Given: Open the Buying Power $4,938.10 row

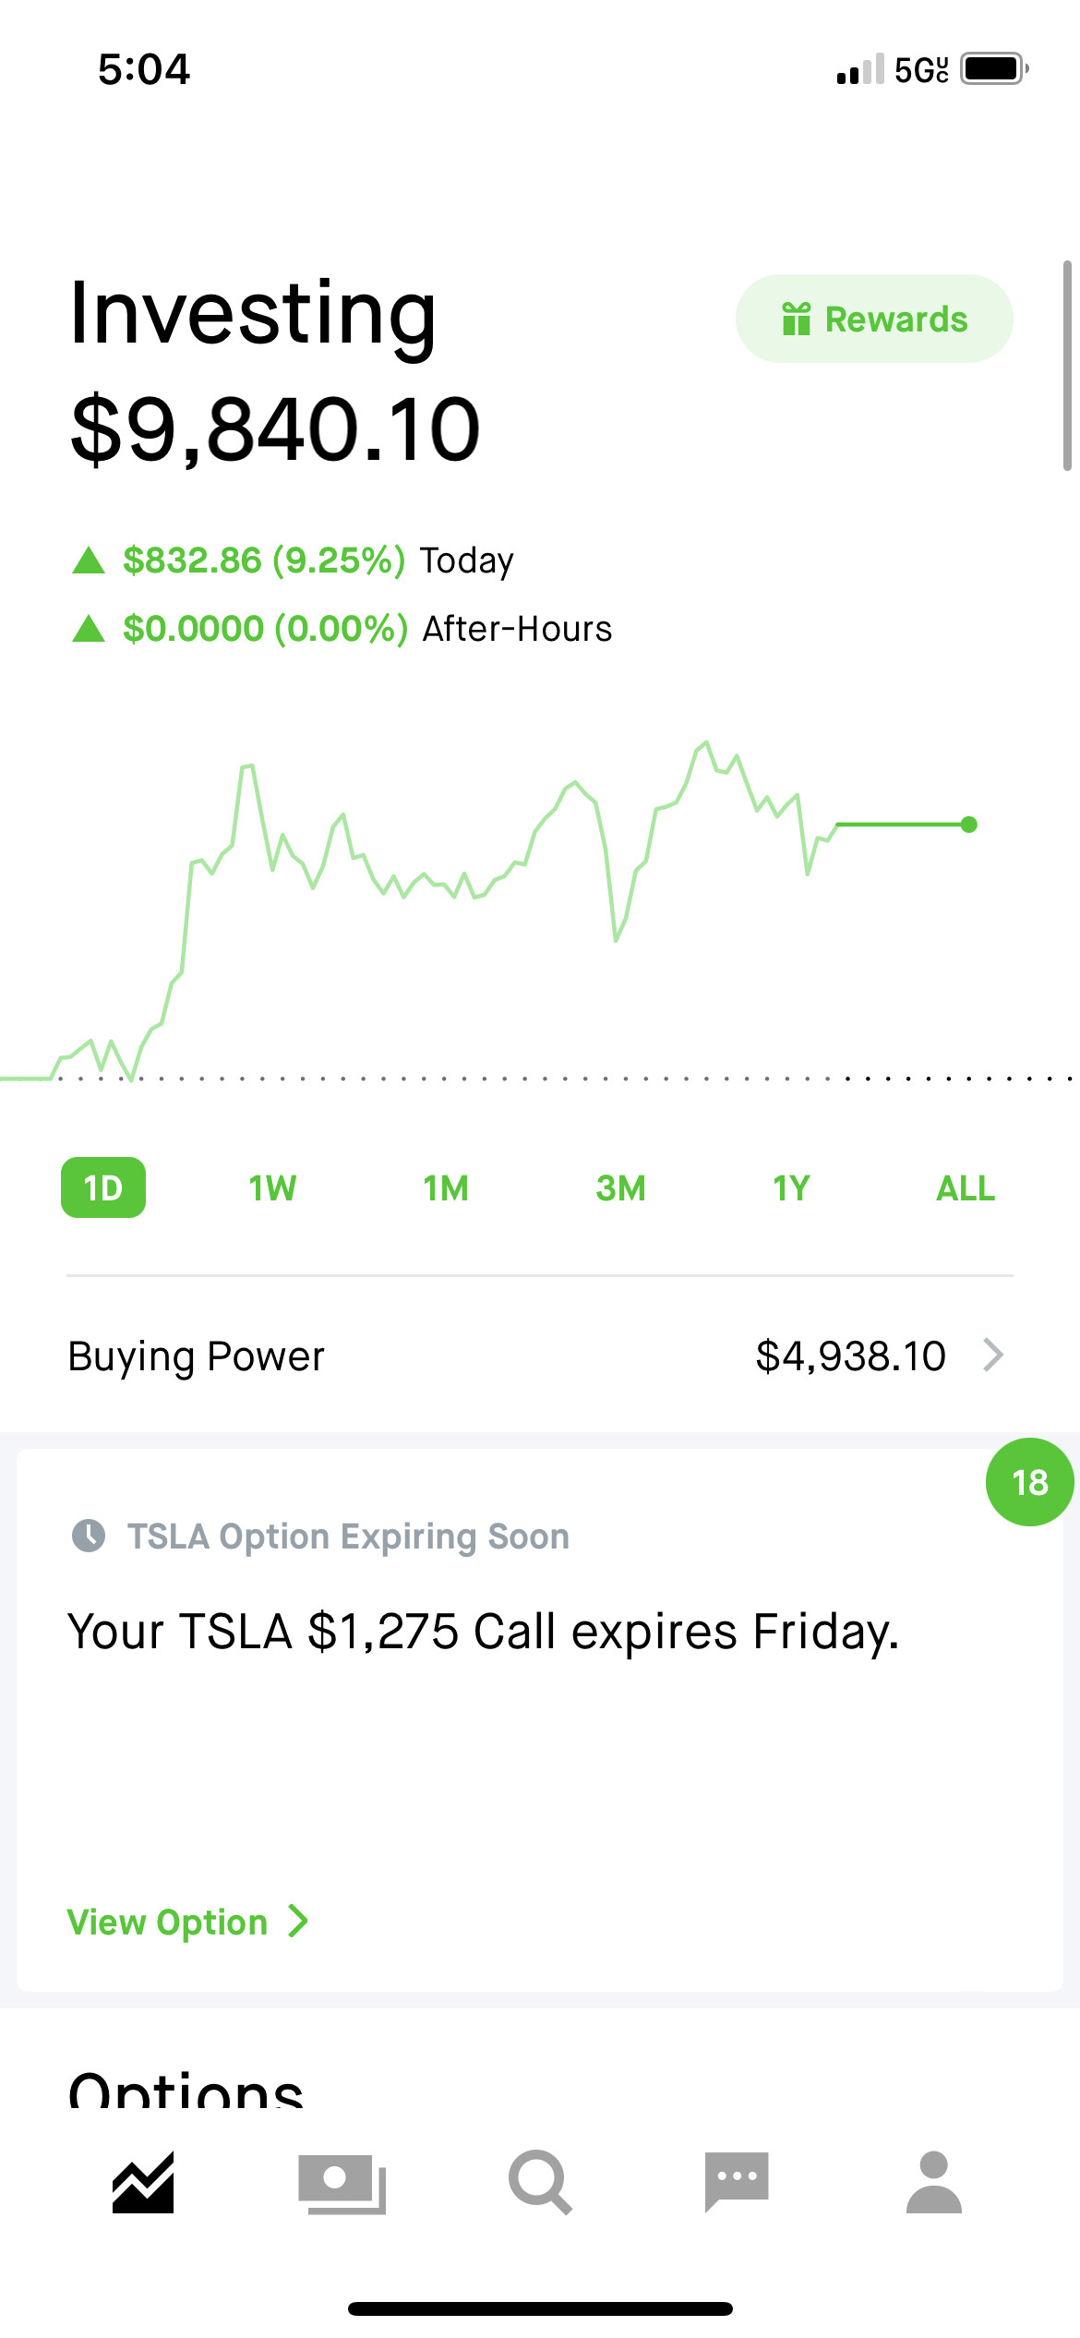Looking at the screenshot, I should [x=540, y=1356].
